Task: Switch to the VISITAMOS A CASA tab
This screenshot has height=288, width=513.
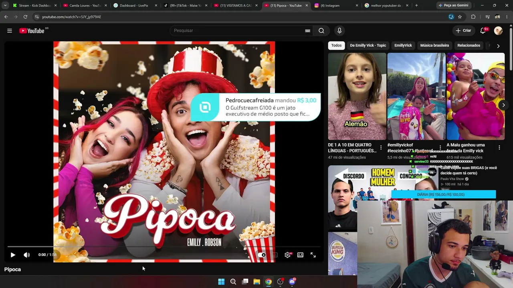Action: [235, 6]
